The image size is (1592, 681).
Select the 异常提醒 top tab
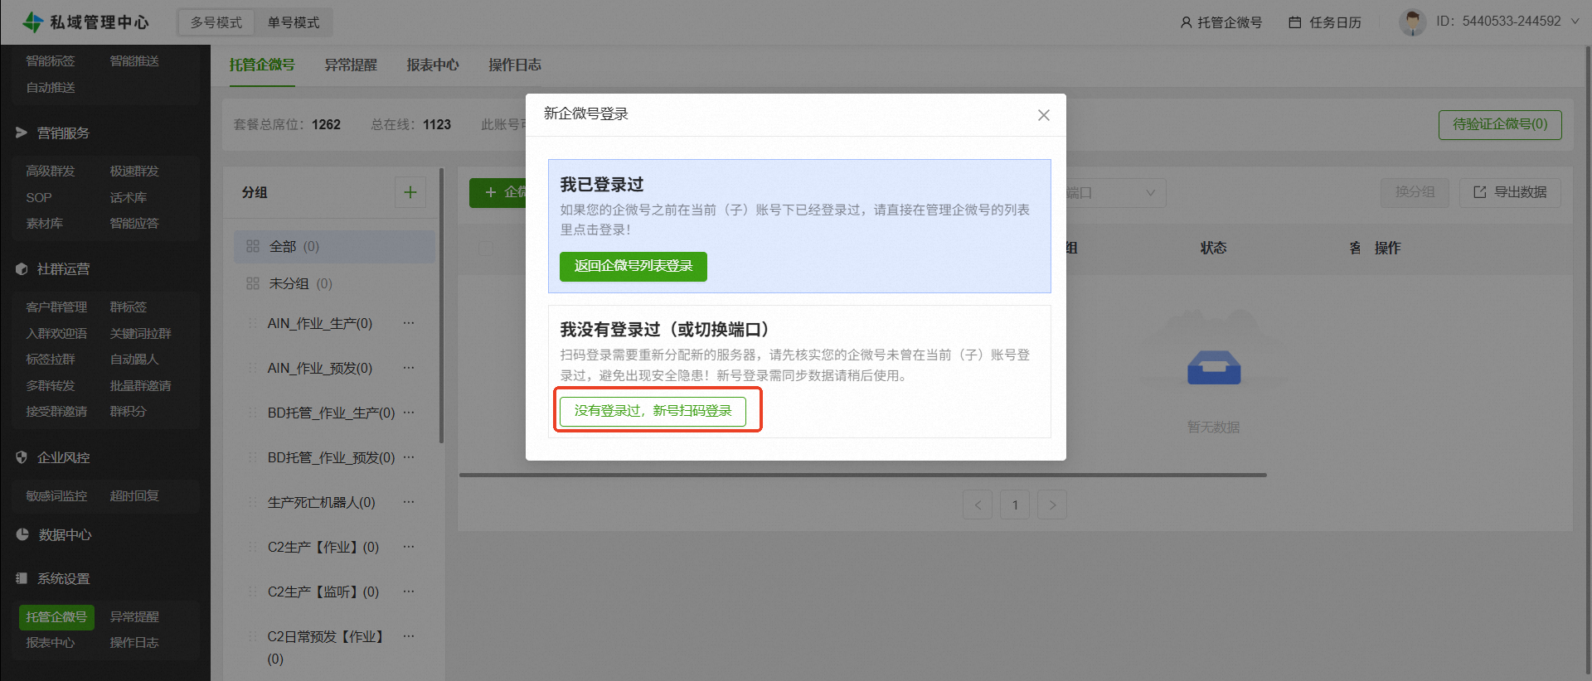click(351, 65)
